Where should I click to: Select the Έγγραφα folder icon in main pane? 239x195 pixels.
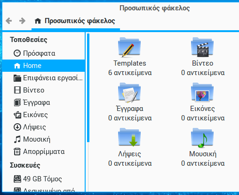tap(129, 93)
